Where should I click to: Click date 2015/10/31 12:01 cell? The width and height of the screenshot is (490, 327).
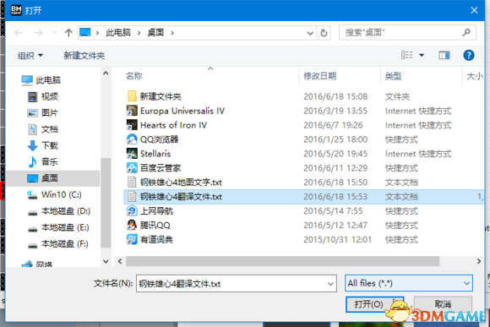click(x=337, y=240)
